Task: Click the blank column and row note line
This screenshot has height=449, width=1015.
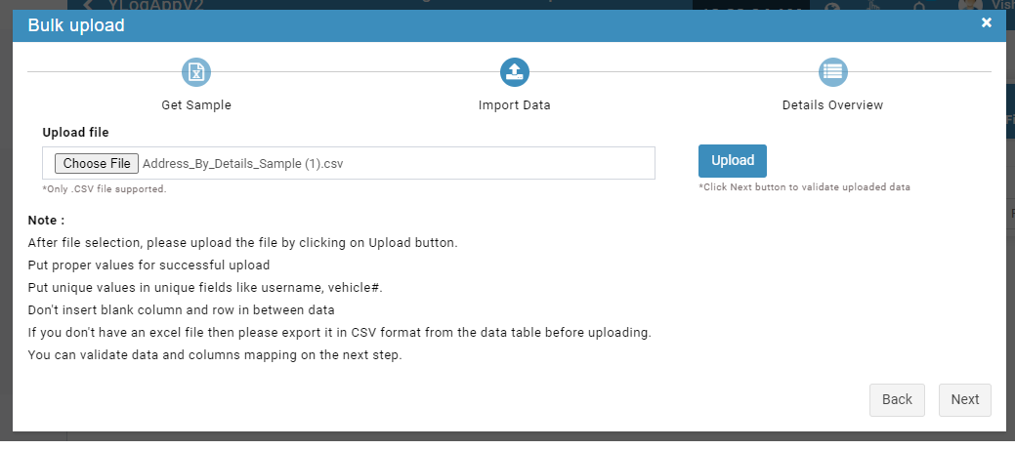Action: click(182, 309)
